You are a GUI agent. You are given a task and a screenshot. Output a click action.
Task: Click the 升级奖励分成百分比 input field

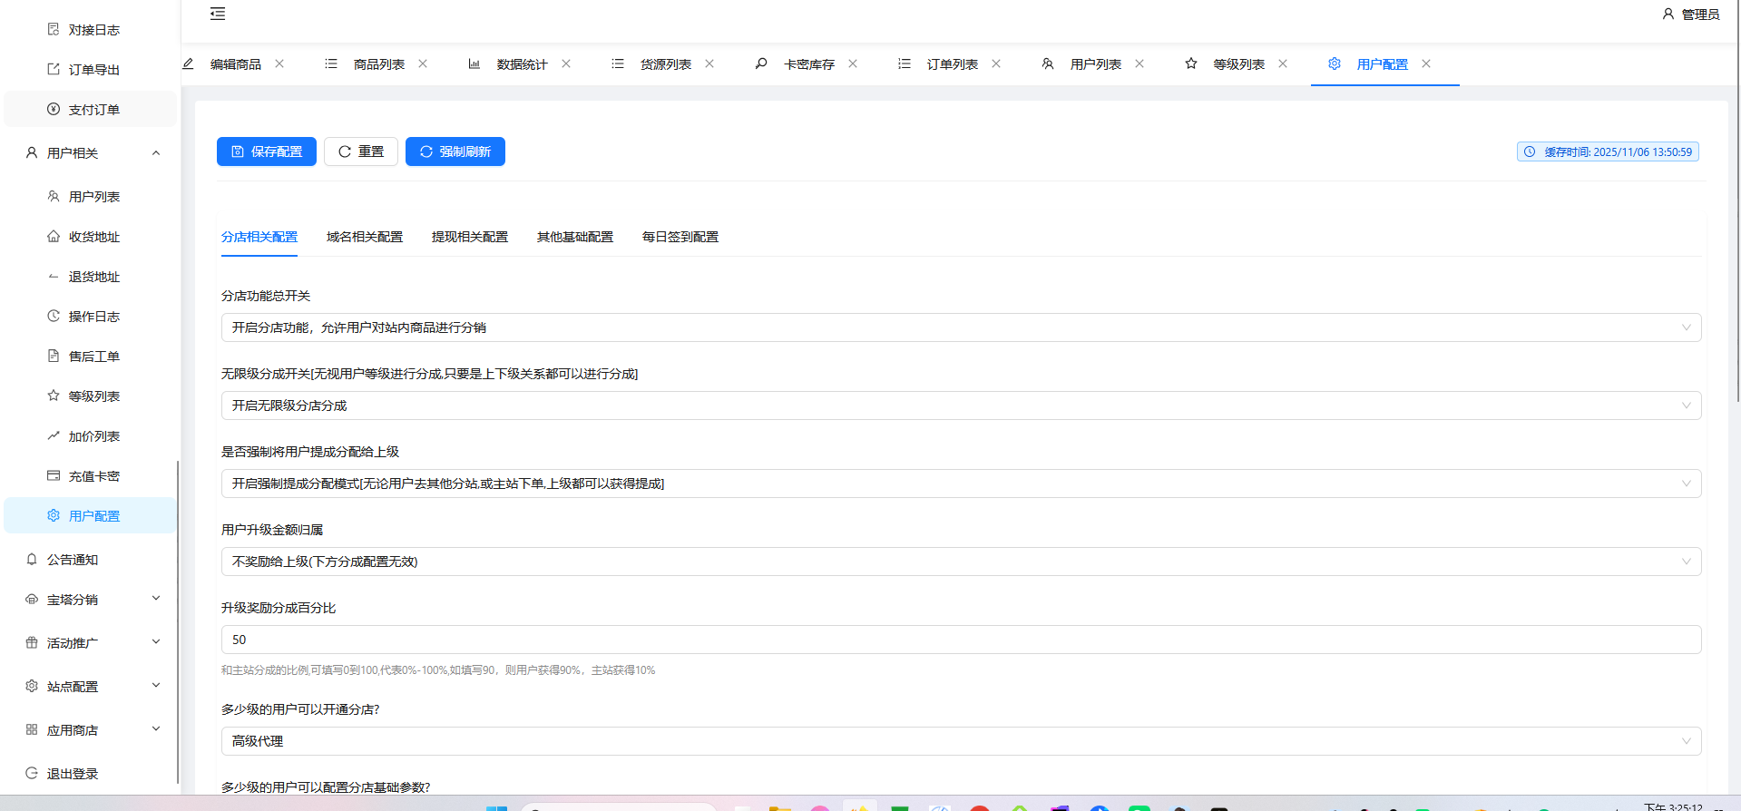[x=960, y=640]
